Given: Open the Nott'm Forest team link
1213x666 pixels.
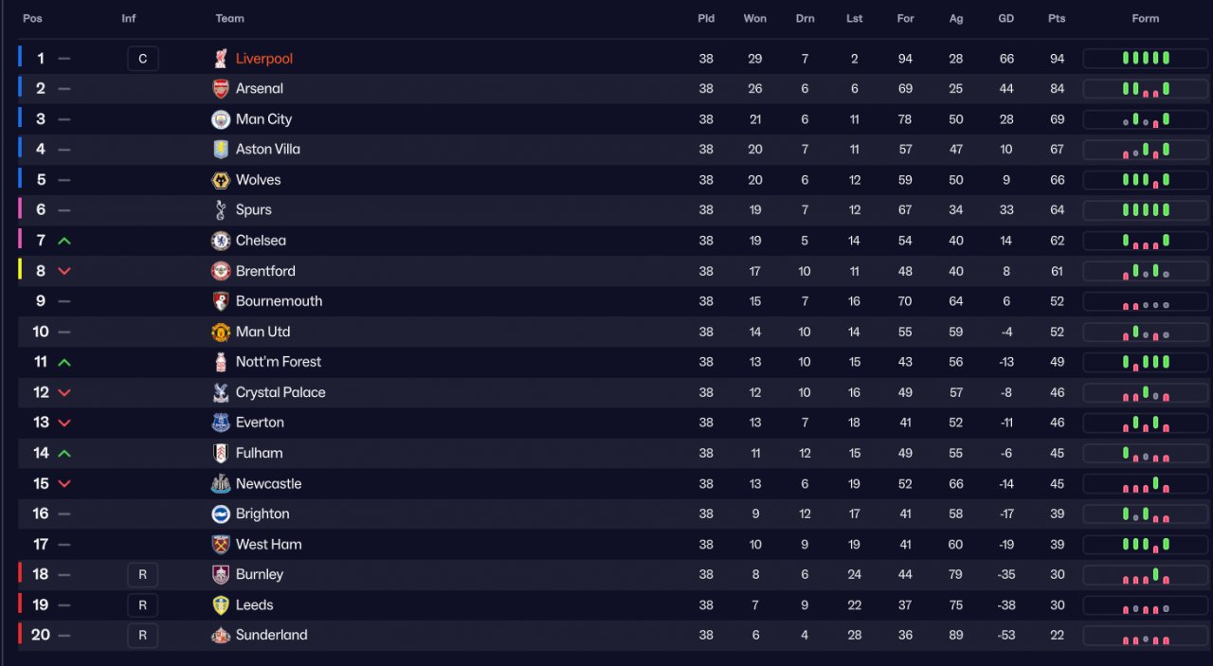Looking at the screenshot, I should [x=278, y=362].
